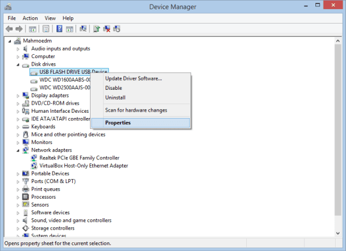
Task: Click the Network adapters category icon
Action: 25,150
